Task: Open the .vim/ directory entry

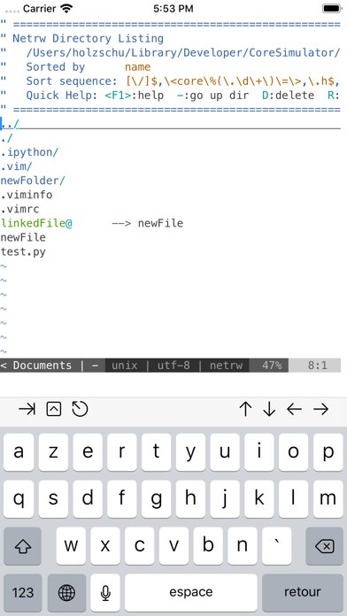Action: (17, 166)
